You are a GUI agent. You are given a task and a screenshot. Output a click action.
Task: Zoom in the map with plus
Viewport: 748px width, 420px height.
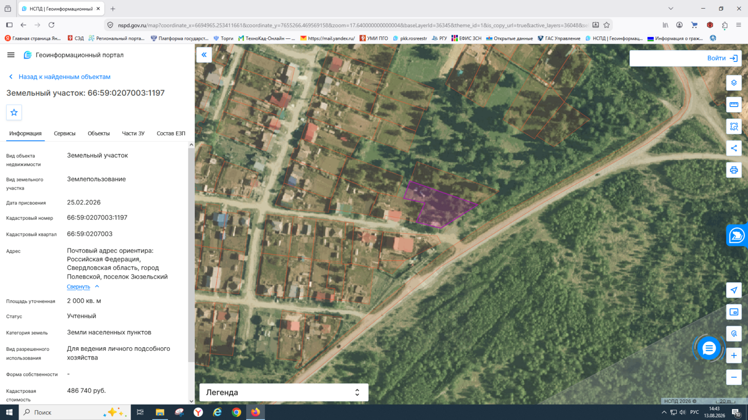tap(734, 355)
